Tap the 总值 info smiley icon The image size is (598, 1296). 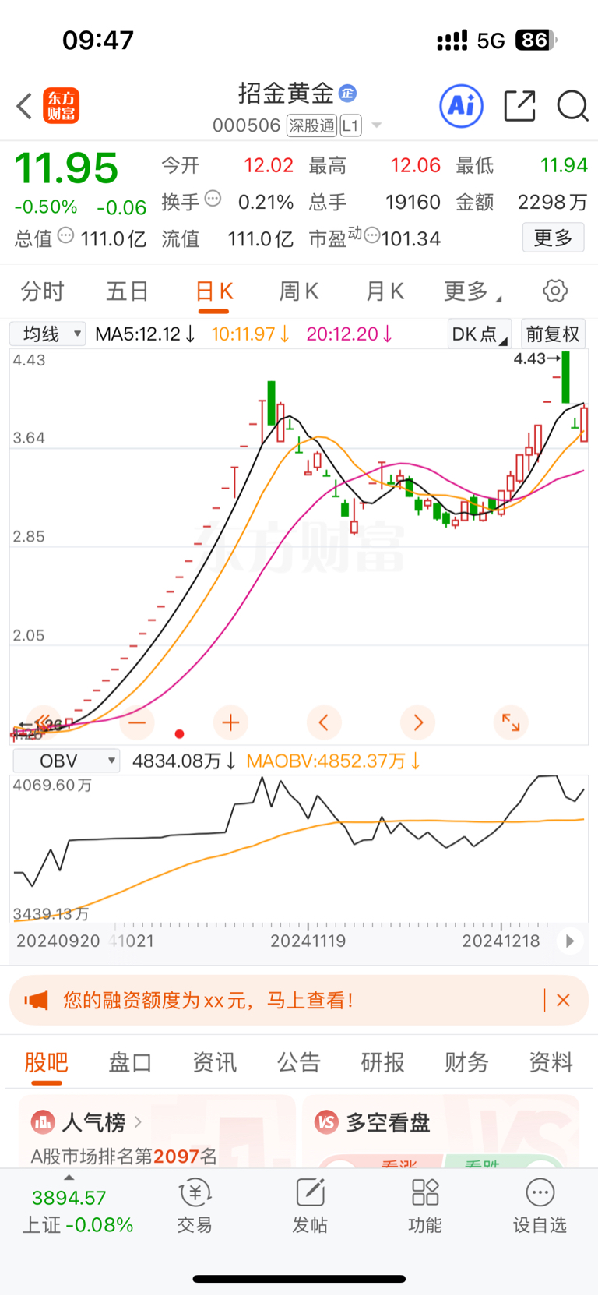coord(66,235)
